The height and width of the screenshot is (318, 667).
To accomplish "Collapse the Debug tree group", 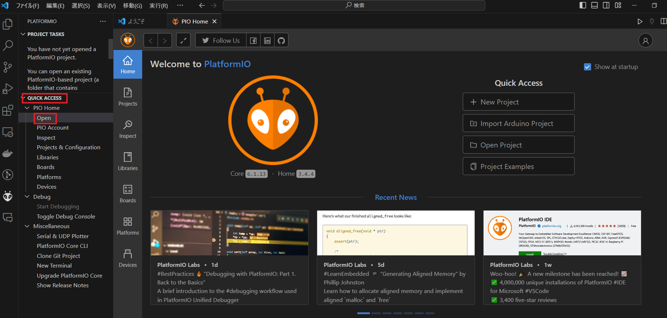I will (27, 197).
